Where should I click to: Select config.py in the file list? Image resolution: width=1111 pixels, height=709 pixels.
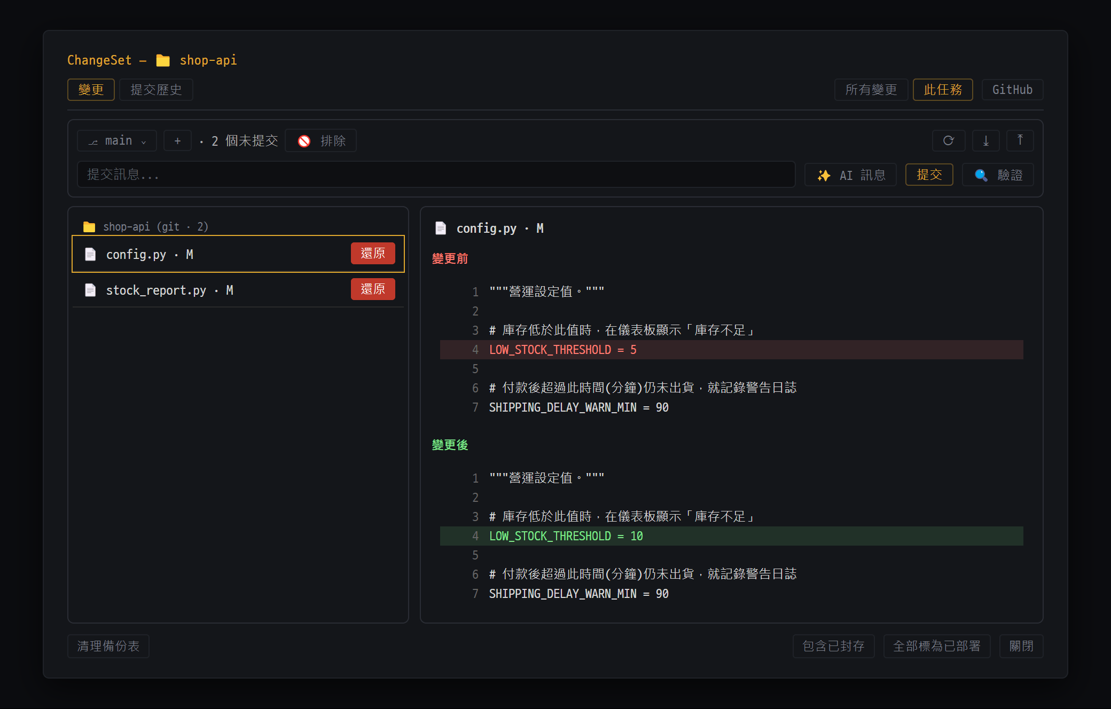(238, 254)
